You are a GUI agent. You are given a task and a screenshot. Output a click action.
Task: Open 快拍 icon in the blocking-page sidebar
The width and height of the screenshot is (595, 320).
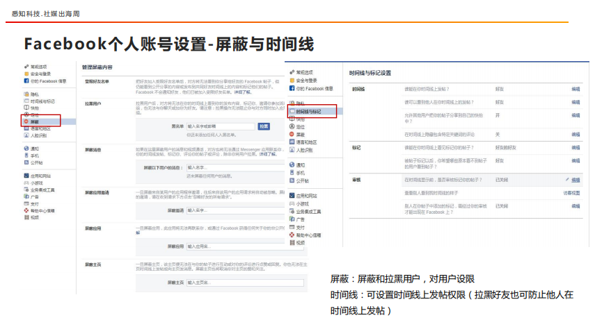(26, 108)
